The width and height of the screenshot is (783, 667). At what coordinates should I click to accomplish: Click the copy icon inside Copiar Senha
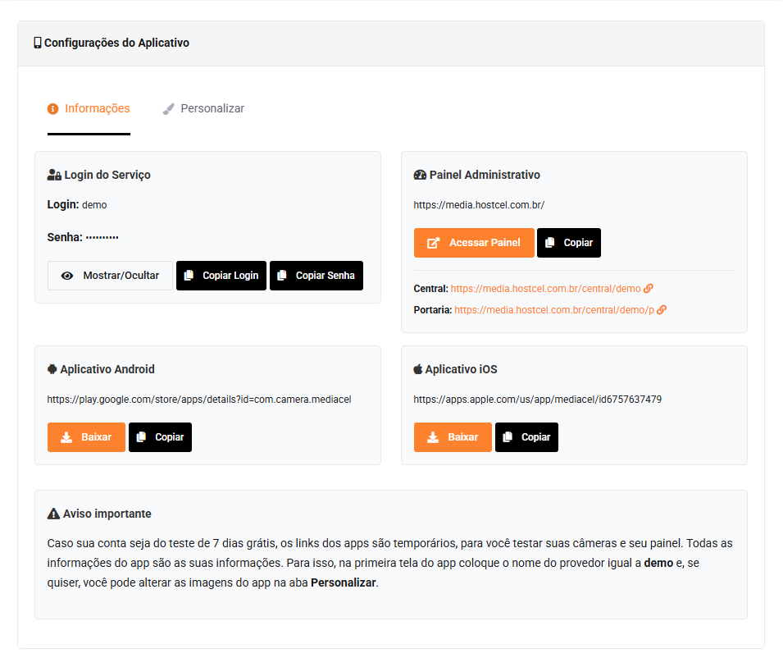(282, 276)
